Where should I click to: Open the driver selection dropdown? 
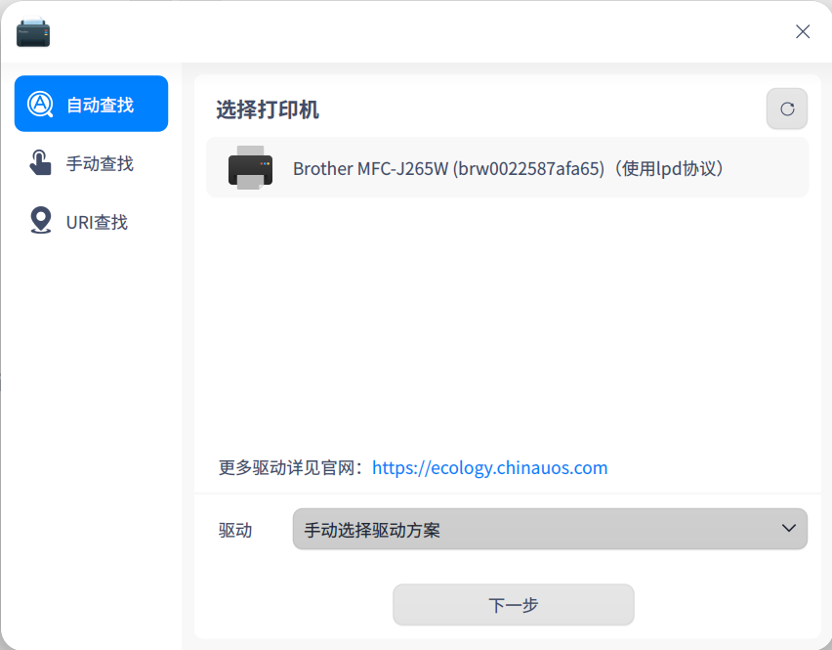(549, 529)
